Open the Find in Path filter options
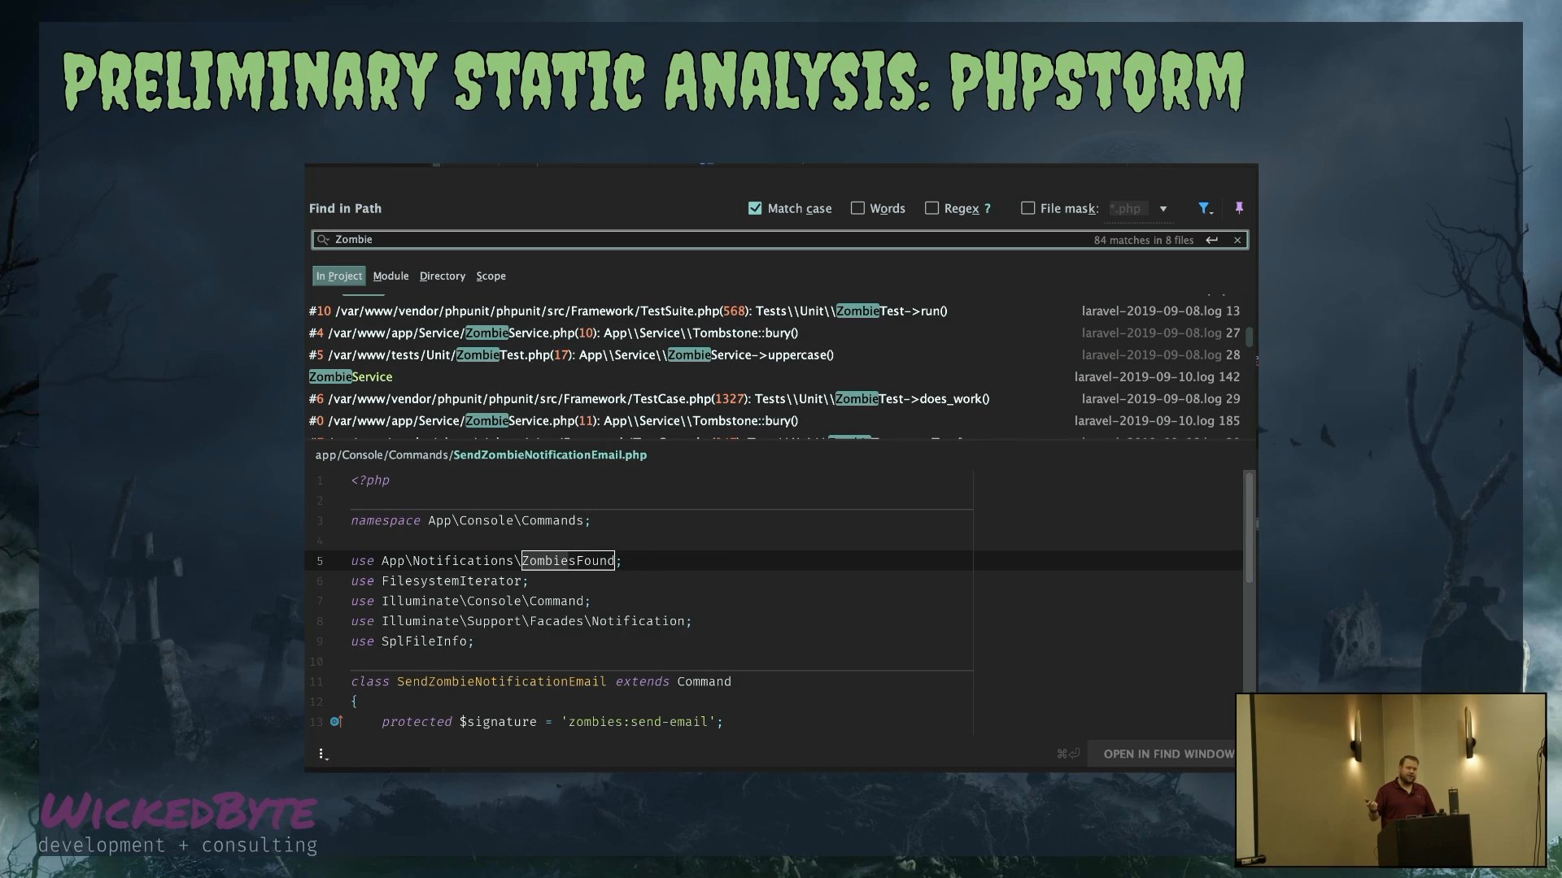1562x878 pixels. tap(1205, 209)
